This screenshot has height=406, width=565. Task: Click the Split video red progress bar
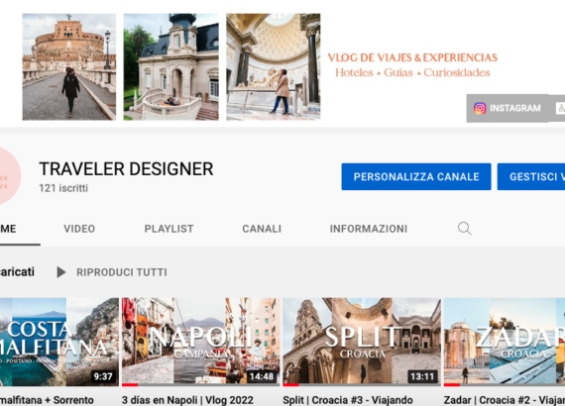click(290, 385)
